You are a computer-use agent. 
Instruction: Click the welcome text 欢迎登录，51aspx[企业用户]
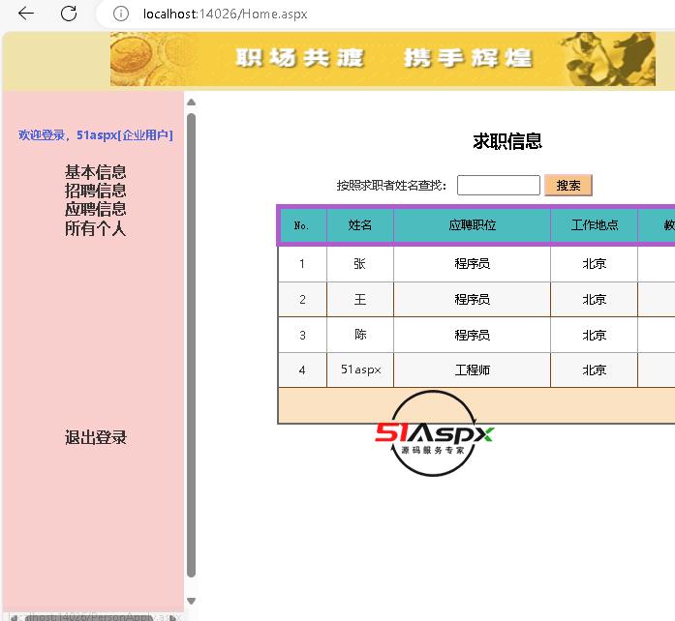[x=96, y=135]
